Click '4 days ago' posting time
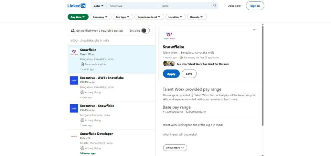This screenshot has width=331, height=156. pos(86,98)
